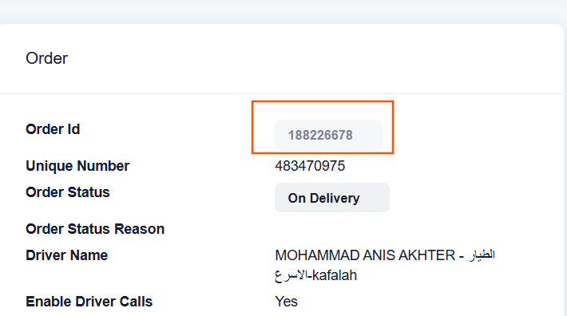
Task: Click the Order card heading
Action: click(46, 58)
